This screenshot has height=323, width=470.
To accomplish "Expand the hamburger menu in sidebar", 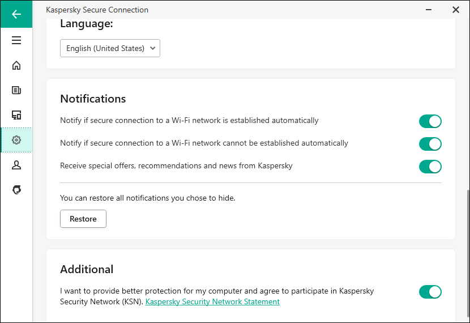I will click(16, 40).
